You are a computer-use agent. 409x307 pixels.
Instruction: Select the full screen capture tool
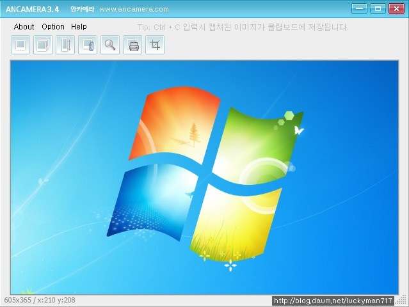[20, 45]
